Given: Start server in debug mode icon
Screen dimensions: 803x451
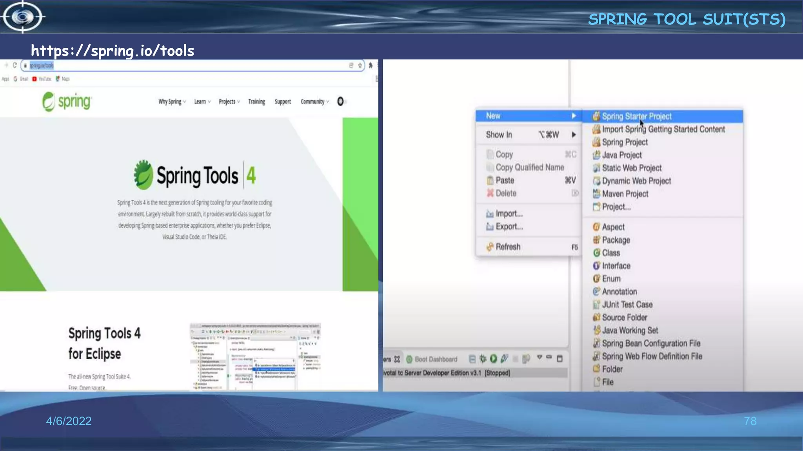Looking at the screenshot, I should [x=483, y=359].
